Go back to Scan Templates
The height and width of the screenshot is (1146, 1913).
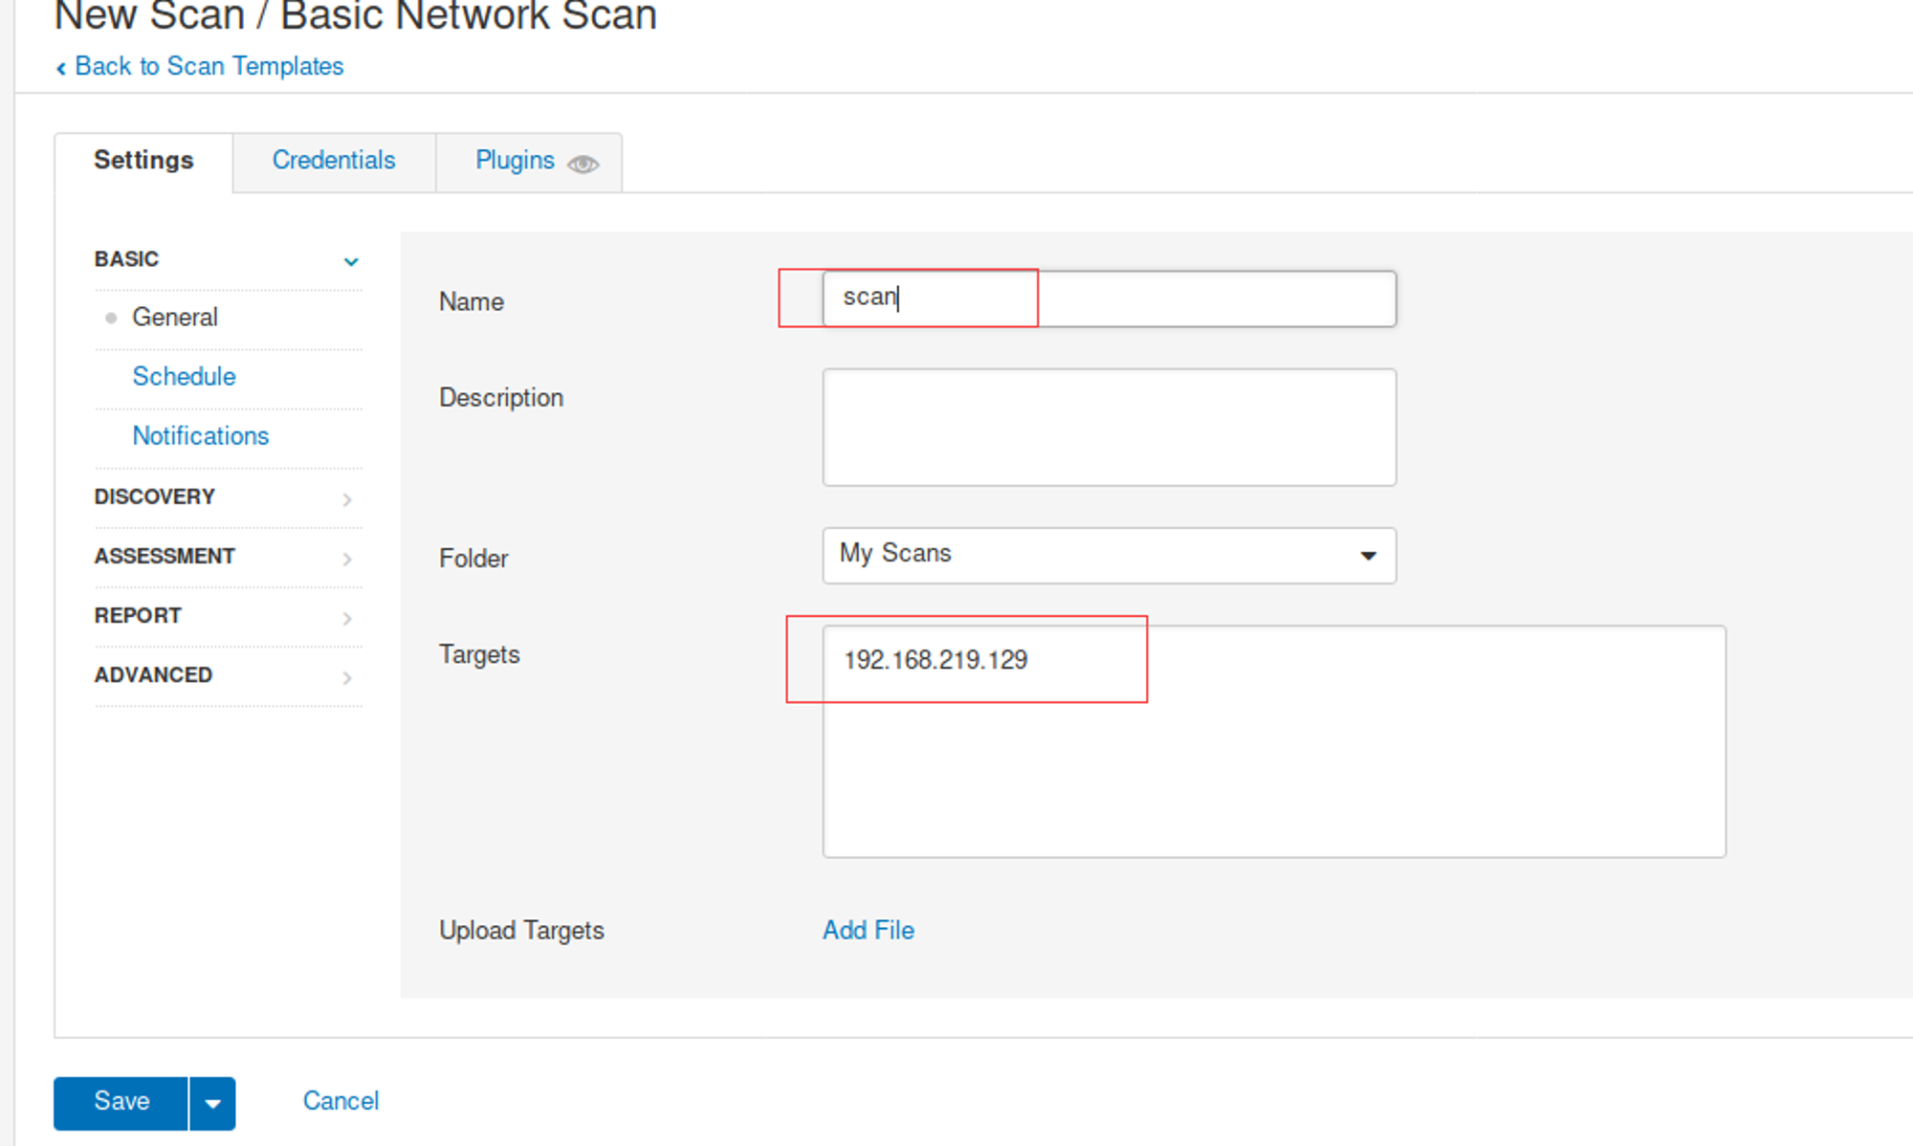pos(199,66)
